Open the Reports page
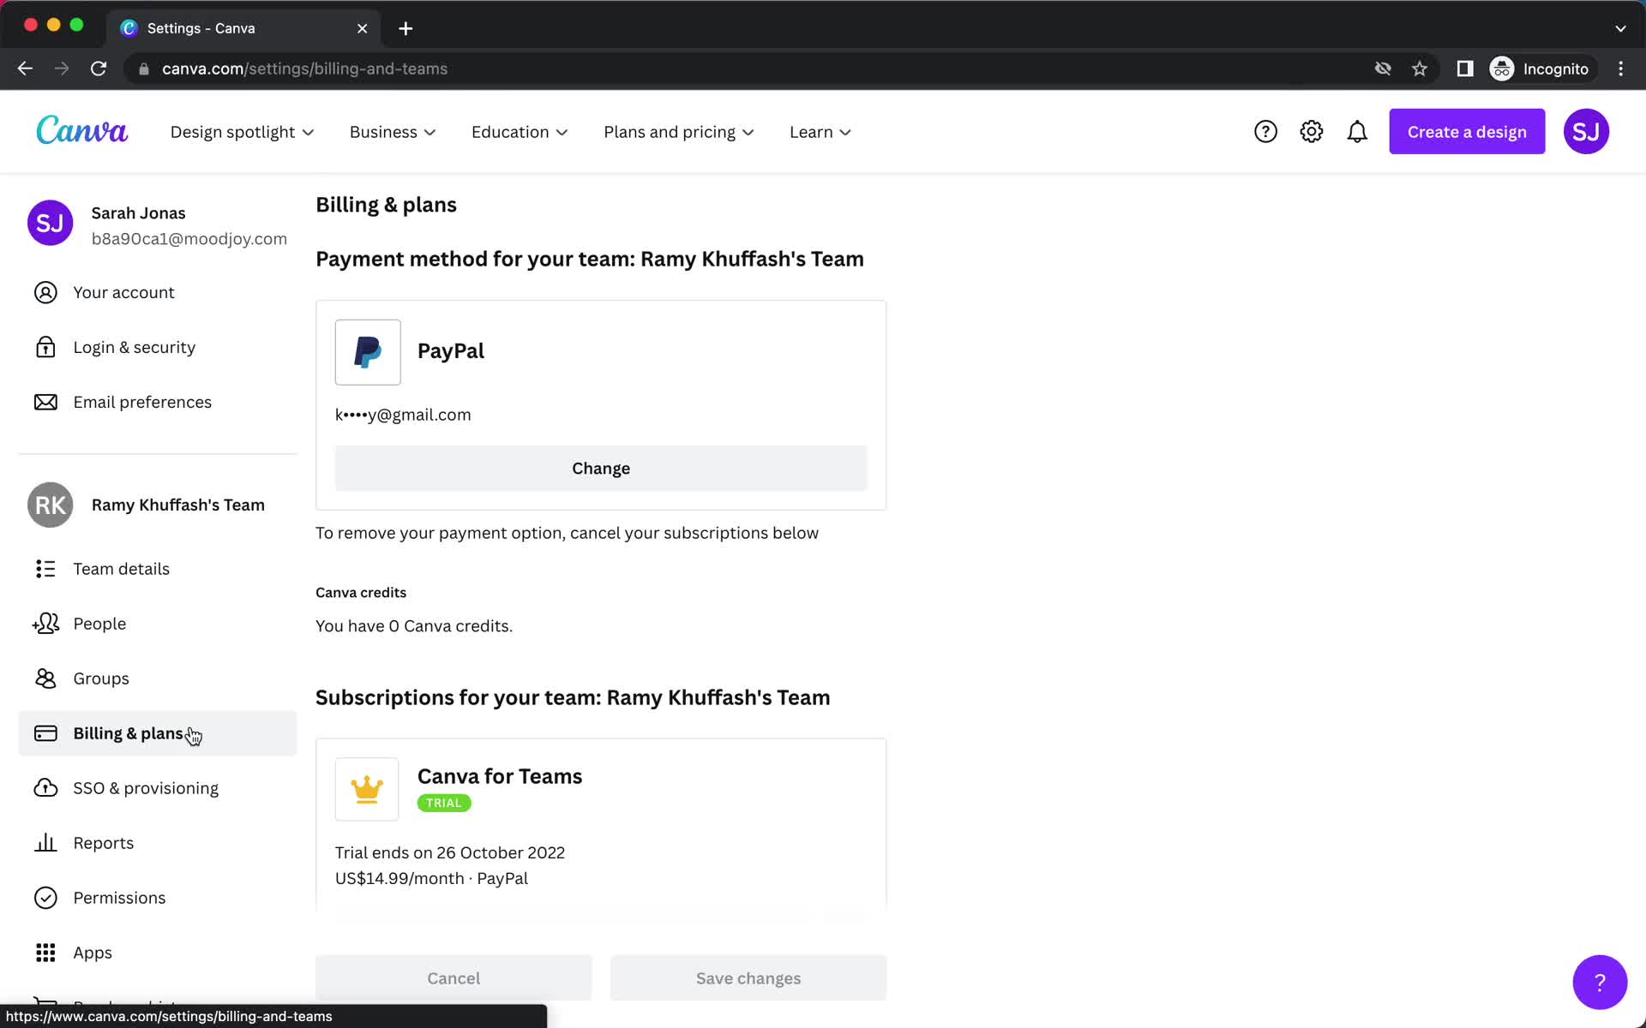 point(158,843)
